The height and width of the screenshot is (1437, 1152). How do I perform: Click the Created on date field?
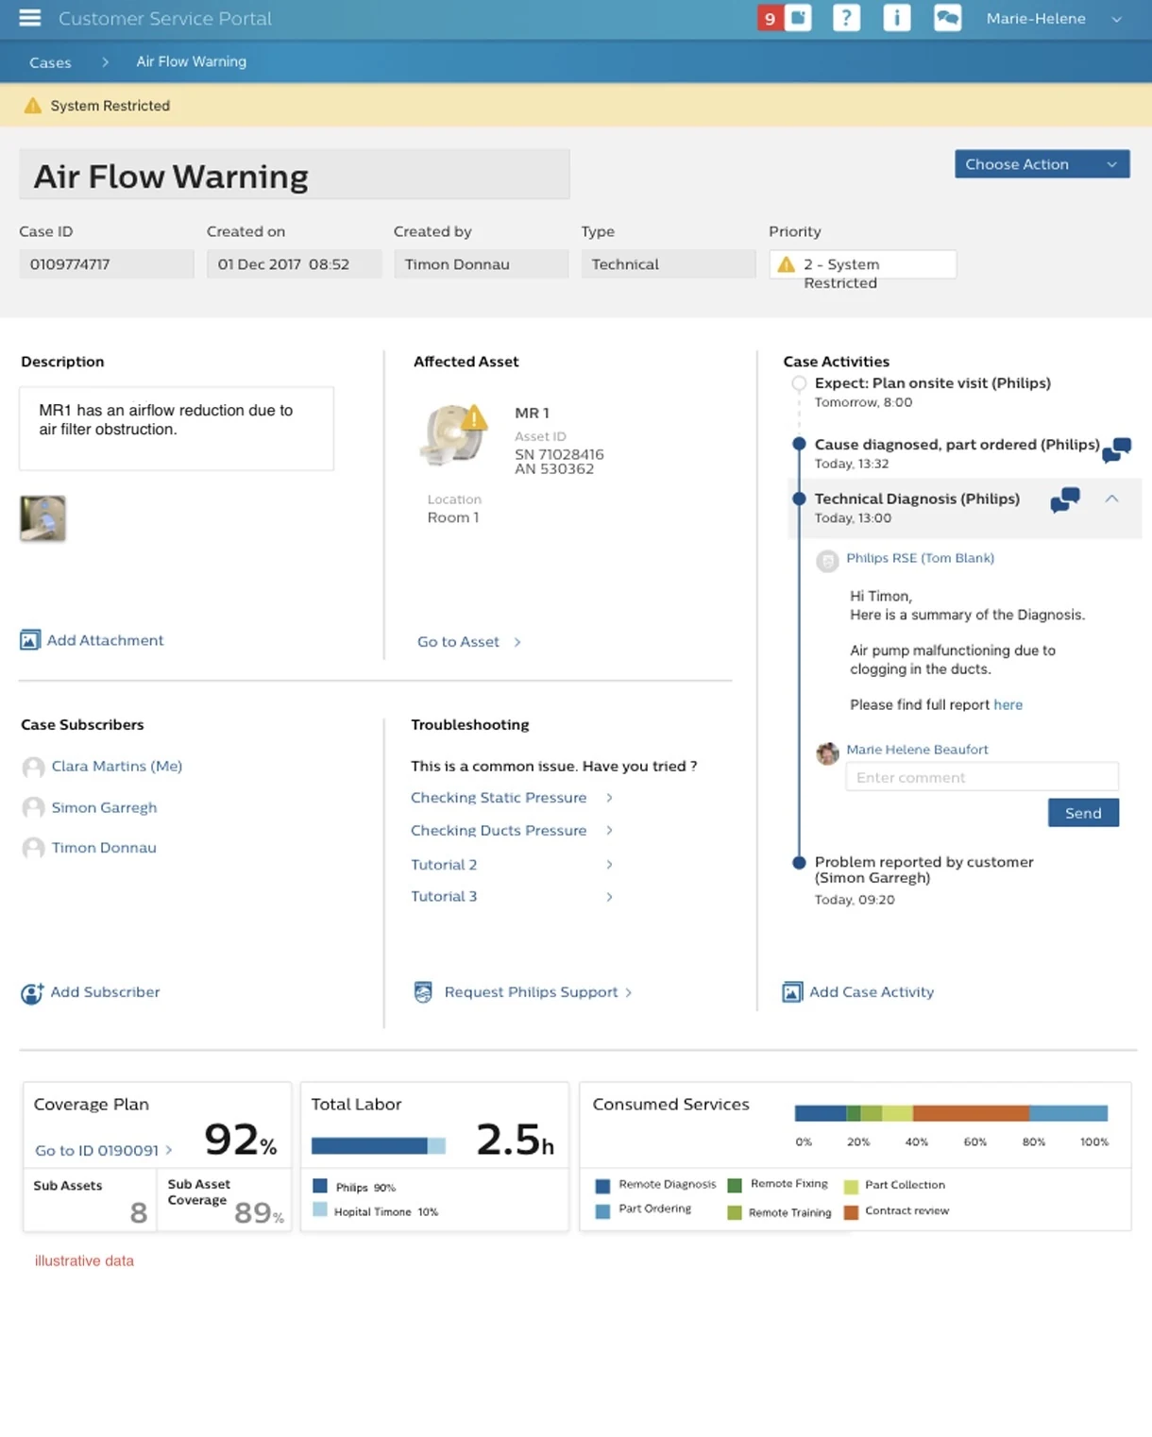294,264
